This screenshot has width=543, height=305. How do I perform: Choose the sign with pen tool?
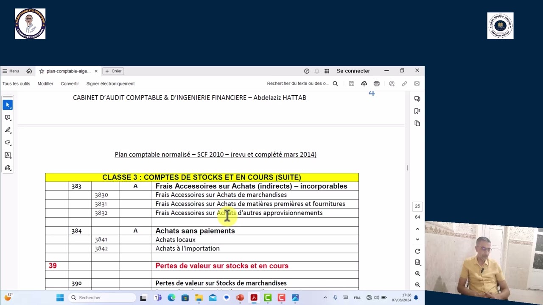click(x=8, y=168)
